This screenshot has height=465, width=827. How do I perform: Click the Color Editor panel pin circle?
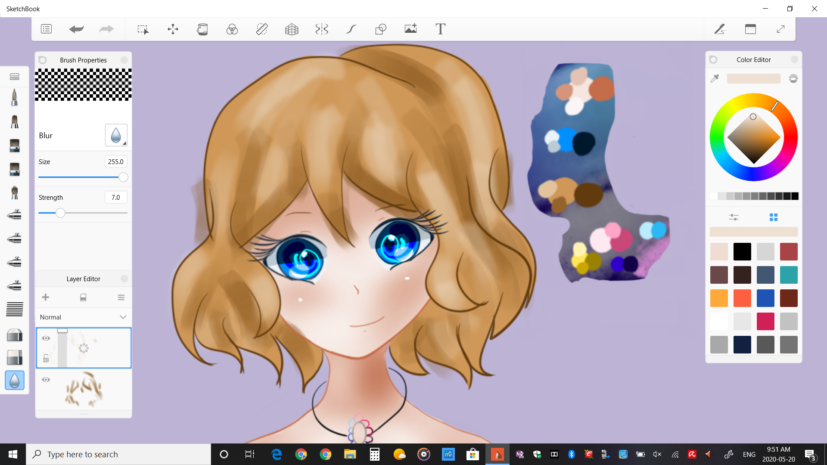[713, 59]
